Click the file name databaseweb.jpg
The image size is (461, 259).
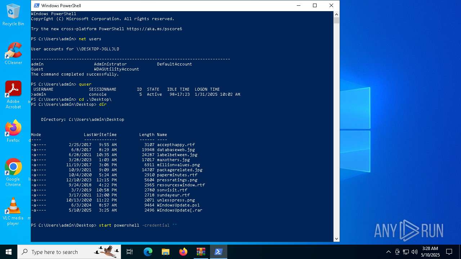tap(176, 150)
